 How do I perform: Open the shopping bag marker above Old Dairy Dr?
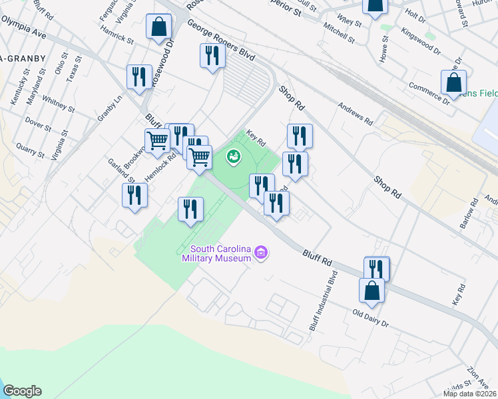coord(372,291)
